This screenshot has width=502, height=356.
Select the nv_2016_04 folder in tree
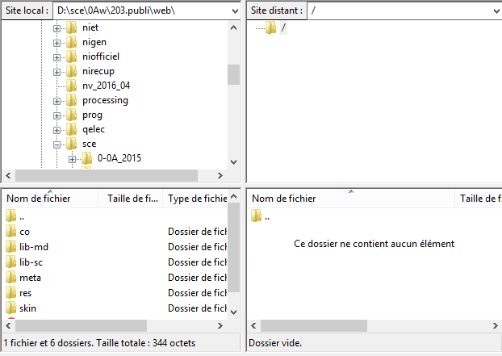click(106, 86)
